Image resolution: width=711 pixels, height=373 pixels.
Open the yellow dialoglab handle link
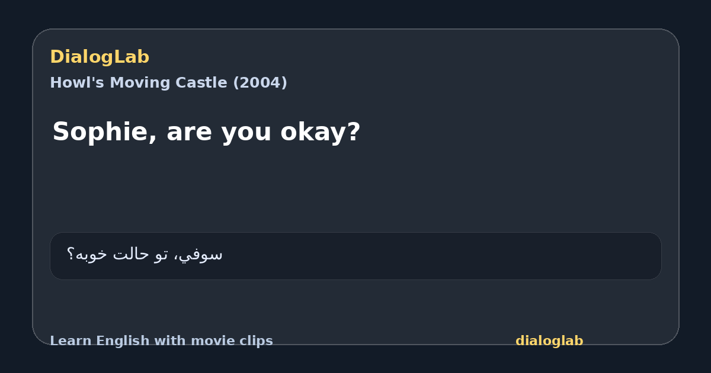click(x=549, y=341)
